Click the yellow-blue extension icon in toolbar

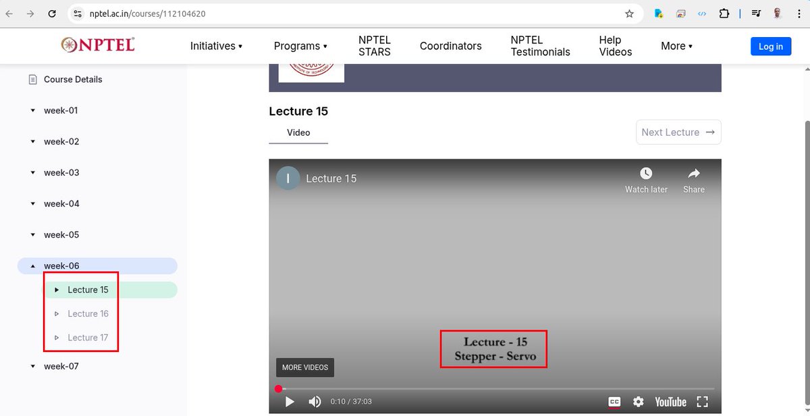click(659, 14)
